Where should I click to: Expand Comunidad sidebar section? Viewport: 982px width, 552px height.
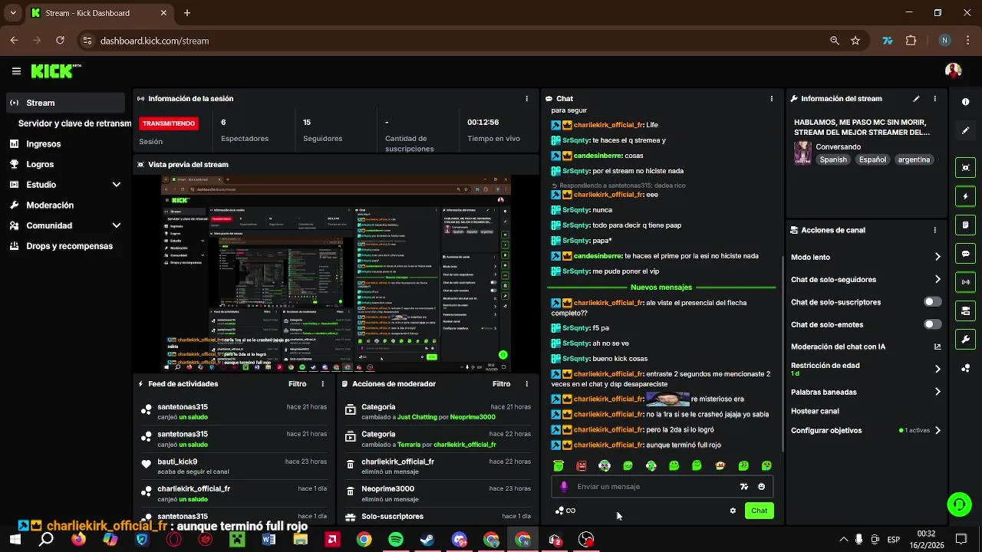tap(117, 225)
